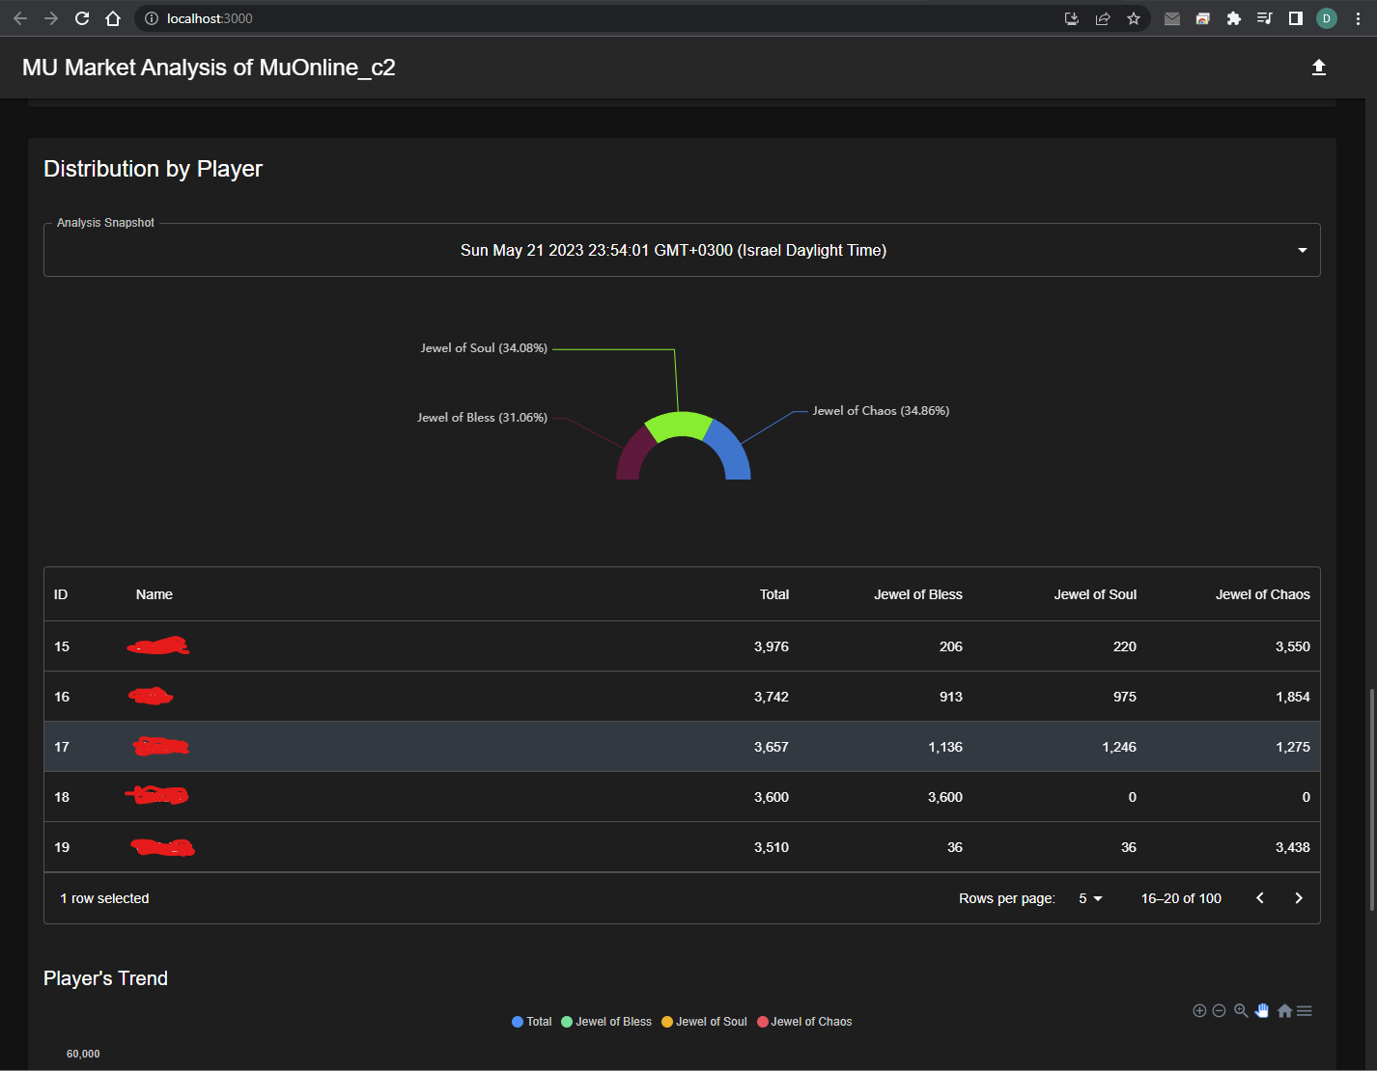The height and width of the screenshot is (1071, 1377).
Task: Click the browser back arrow
Action: coord(20,18)
